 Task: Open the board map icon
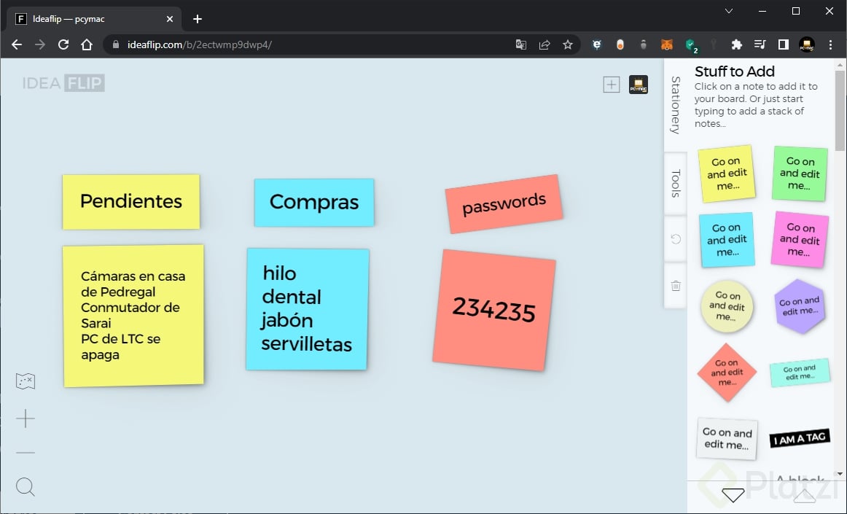coord(26,381)
